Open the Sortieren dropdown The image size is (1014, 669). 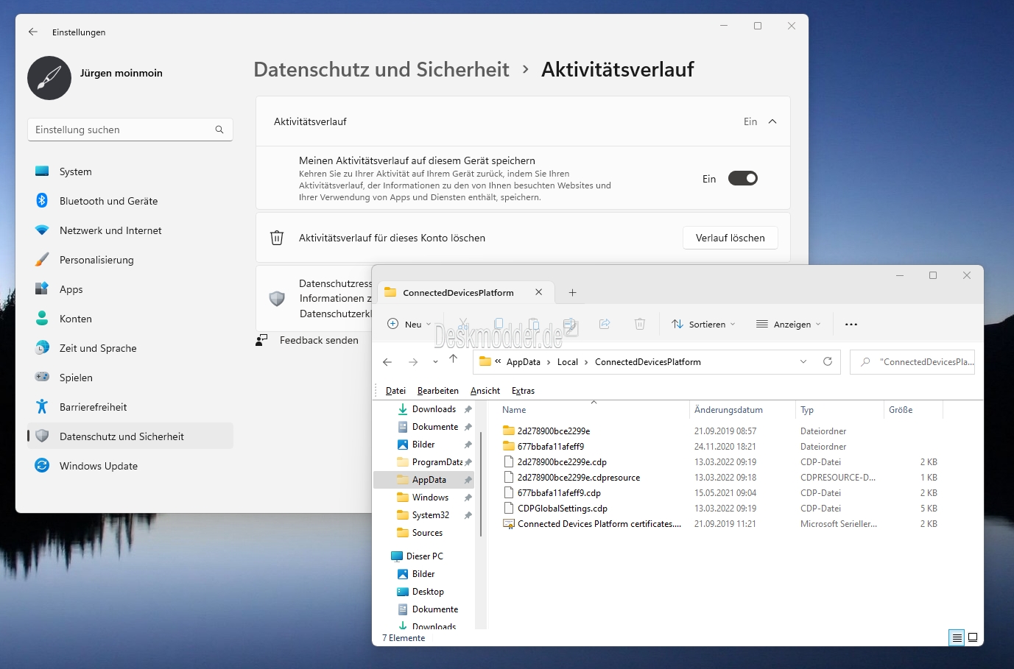703,324
